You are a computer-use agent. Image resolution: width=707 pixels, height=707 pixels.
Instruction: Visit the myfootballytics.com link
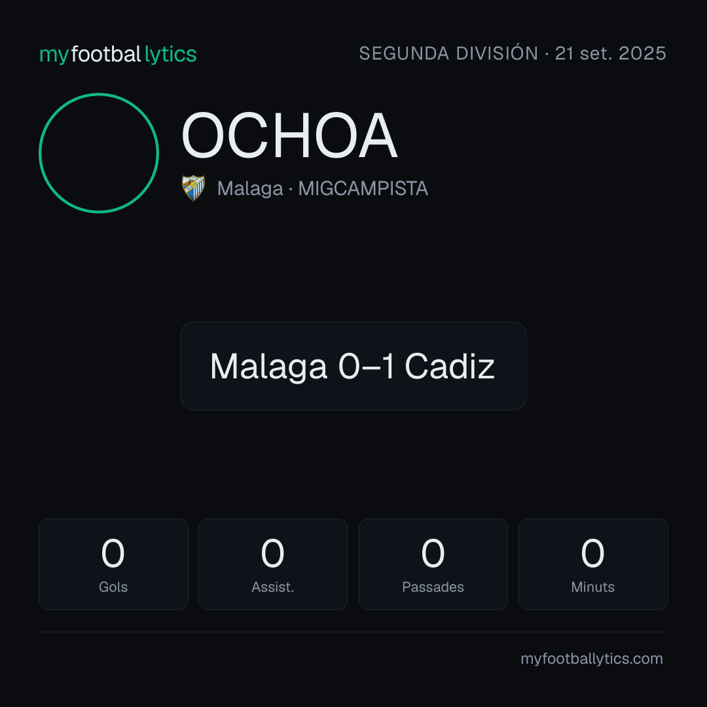[x=592, y=659]
